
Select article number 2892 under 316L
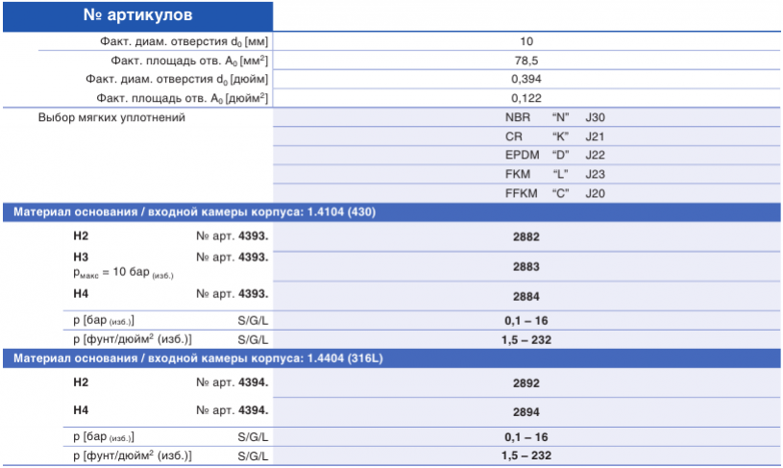(x=526, y=383)
